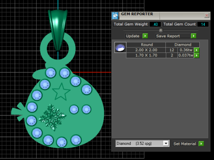Screen dimensions: 214x160
Task: Select the round diamond gem thumbnail
Action: (120, 48)
